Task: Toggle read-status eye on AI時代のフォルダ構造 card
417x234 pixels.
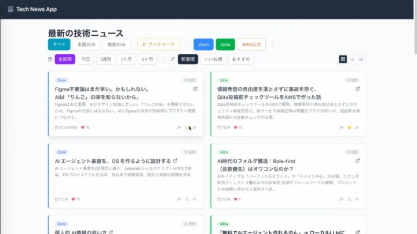Action: pyautogui.click(x=357, y=199)
